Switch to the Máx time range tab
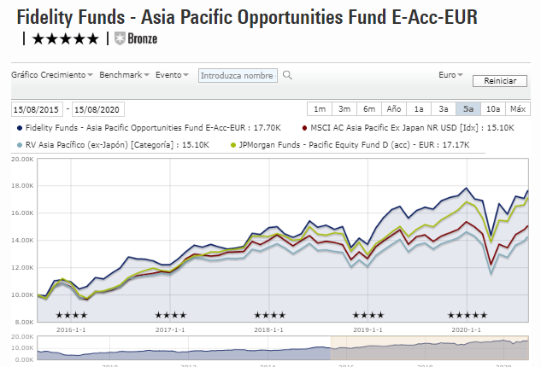The height and width of the screenshot is (367, 541). tap(518, 109)
